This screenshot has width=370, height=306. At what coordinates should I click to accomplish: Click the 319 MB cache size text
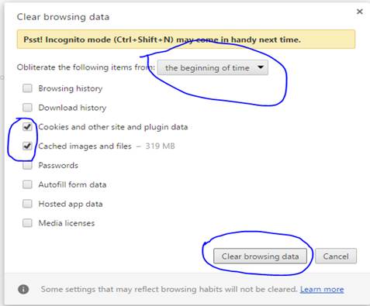[160, 146]
